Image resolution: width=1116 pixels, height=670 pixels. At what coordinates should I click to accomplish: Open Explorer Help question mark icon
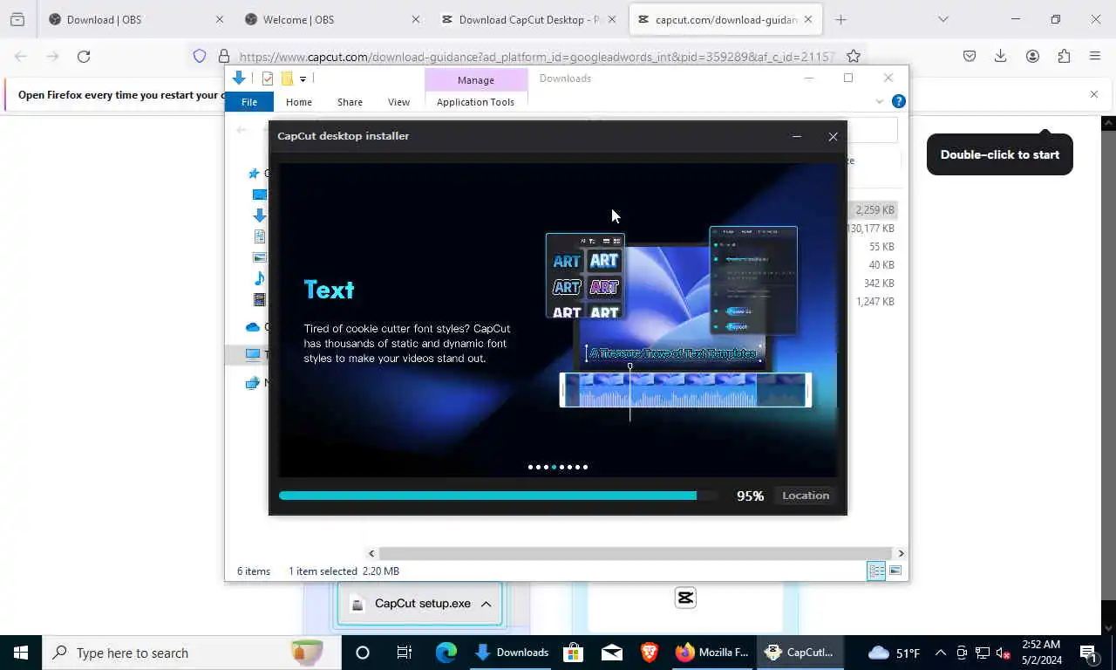(x=899, y=101)
